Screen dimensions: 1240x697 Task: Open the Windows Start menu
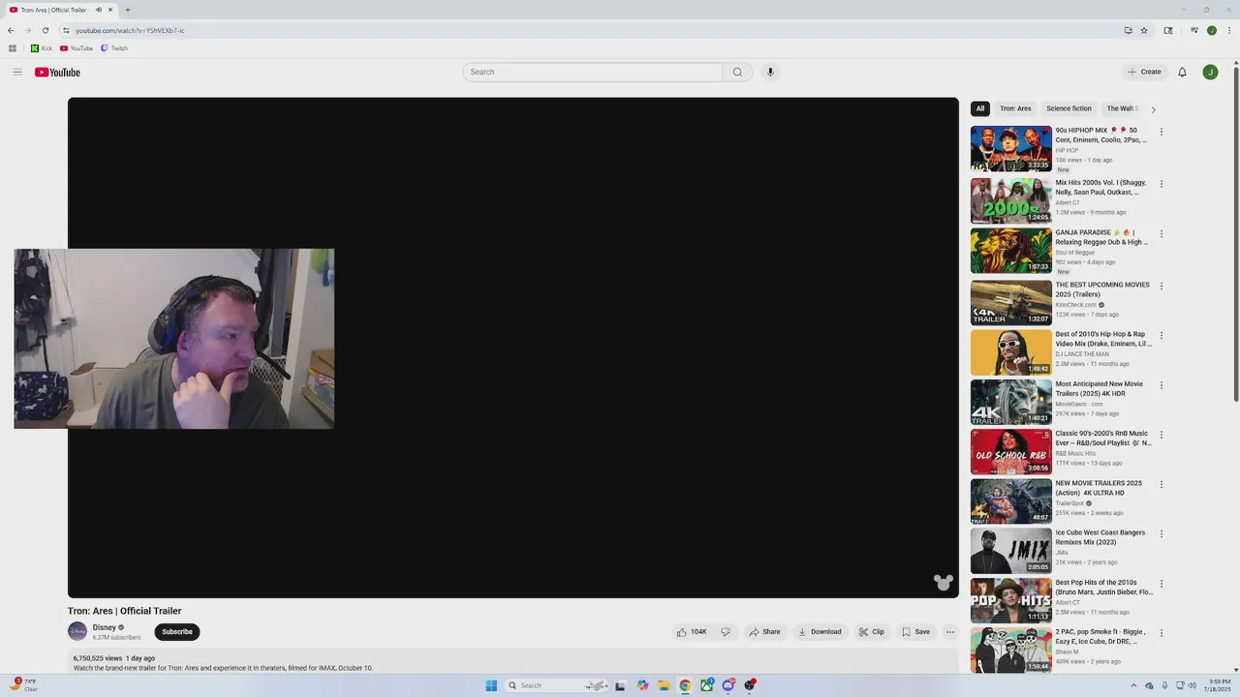[491, 685]
